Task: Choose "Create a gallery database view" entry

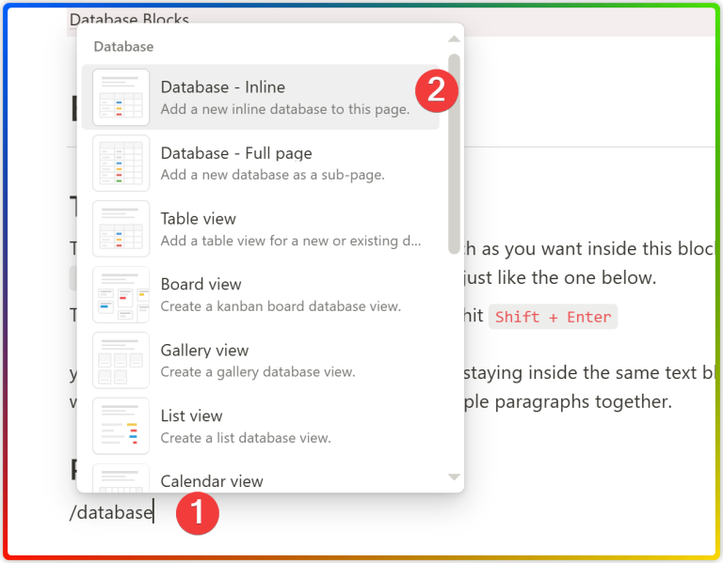Action: pos(258,372)
